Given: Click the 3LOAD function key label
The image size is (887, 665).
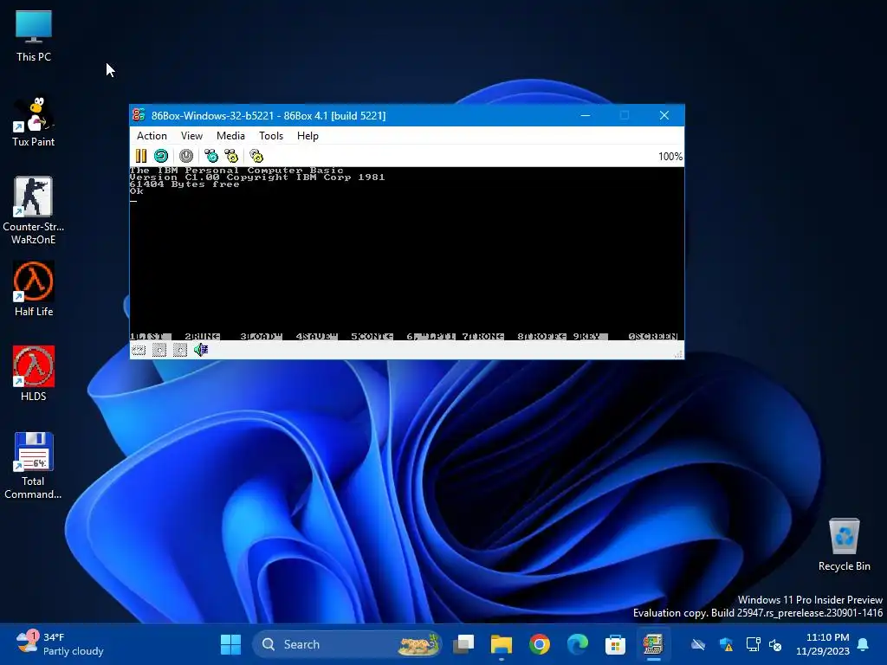Looking at the screenshot, I should pos(261,337).
